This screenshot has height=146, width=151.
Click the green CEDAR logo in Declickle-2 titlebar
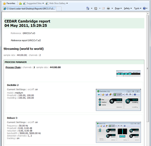tap(98, 92)
